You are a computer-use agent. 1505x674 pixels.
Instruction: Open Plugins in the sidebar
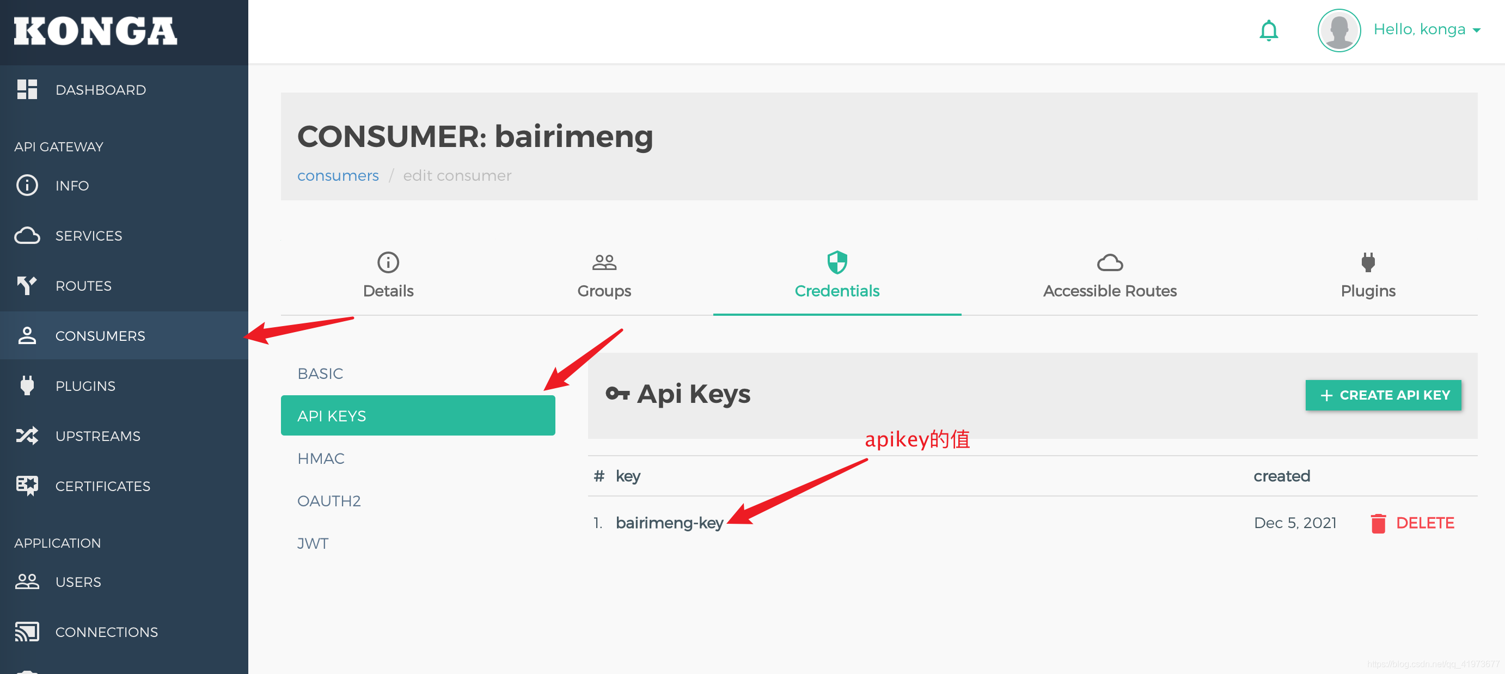coord(85,386)
